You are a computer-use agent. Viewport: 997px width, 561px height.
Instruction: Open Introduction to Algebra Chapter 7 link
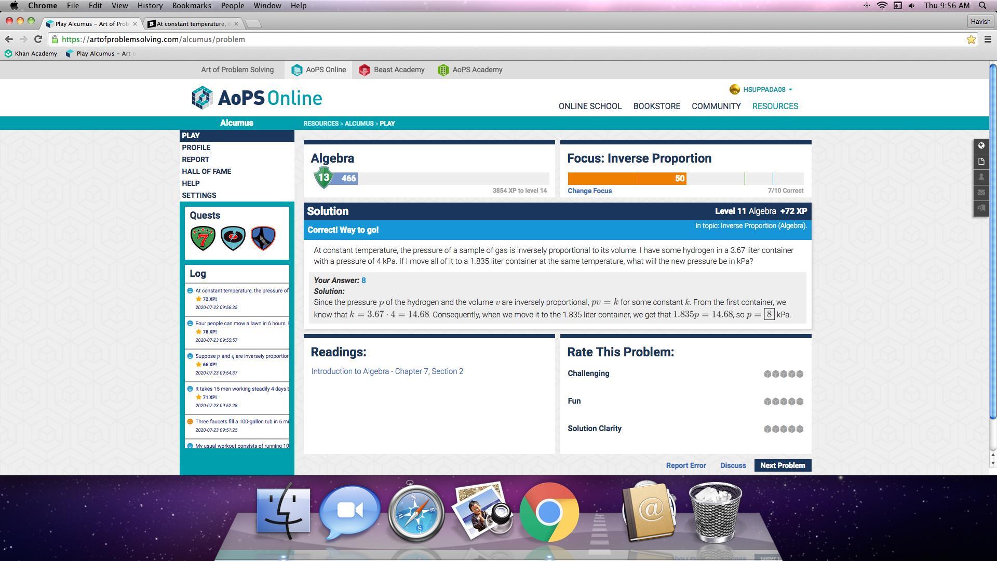[x=387, y=371]
